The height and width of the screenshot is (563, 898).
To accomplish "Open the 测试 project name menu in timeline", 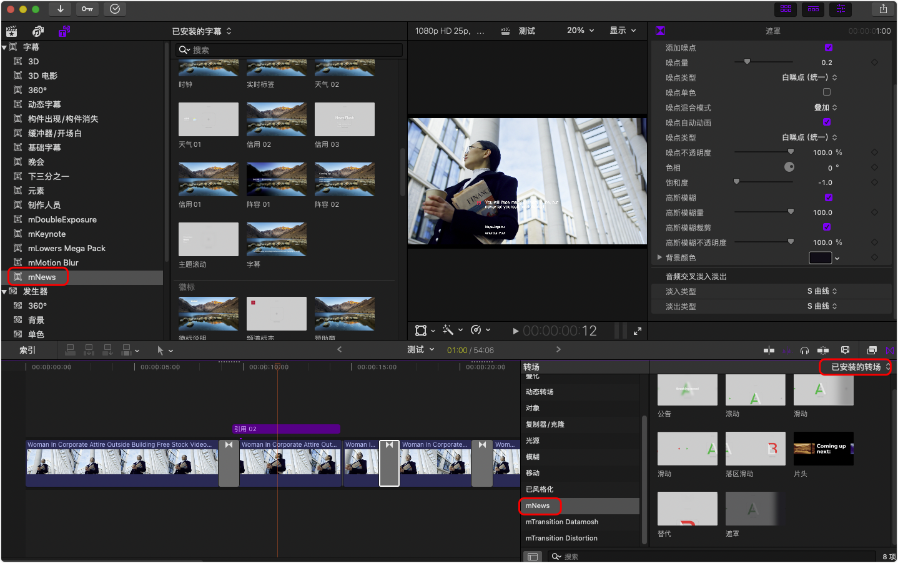I will [x=421, y=350].
